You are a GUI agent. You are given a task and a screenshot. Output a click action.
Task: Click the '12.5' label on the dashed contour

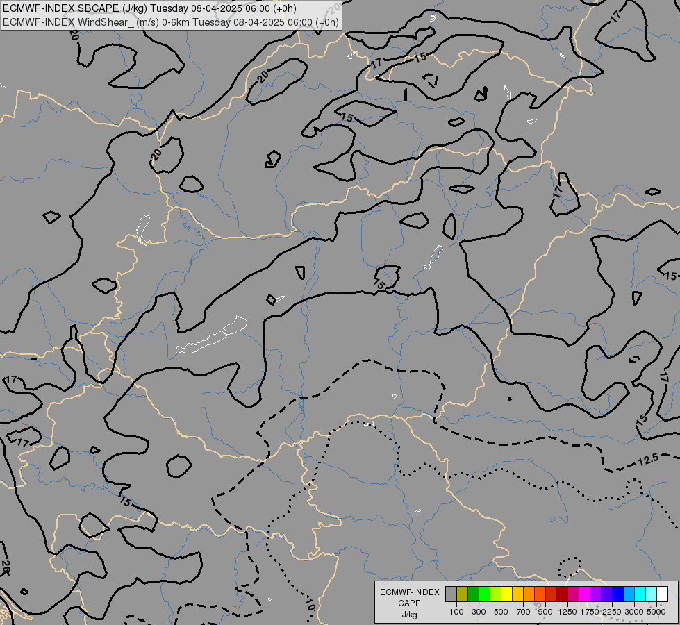[648, 459]
